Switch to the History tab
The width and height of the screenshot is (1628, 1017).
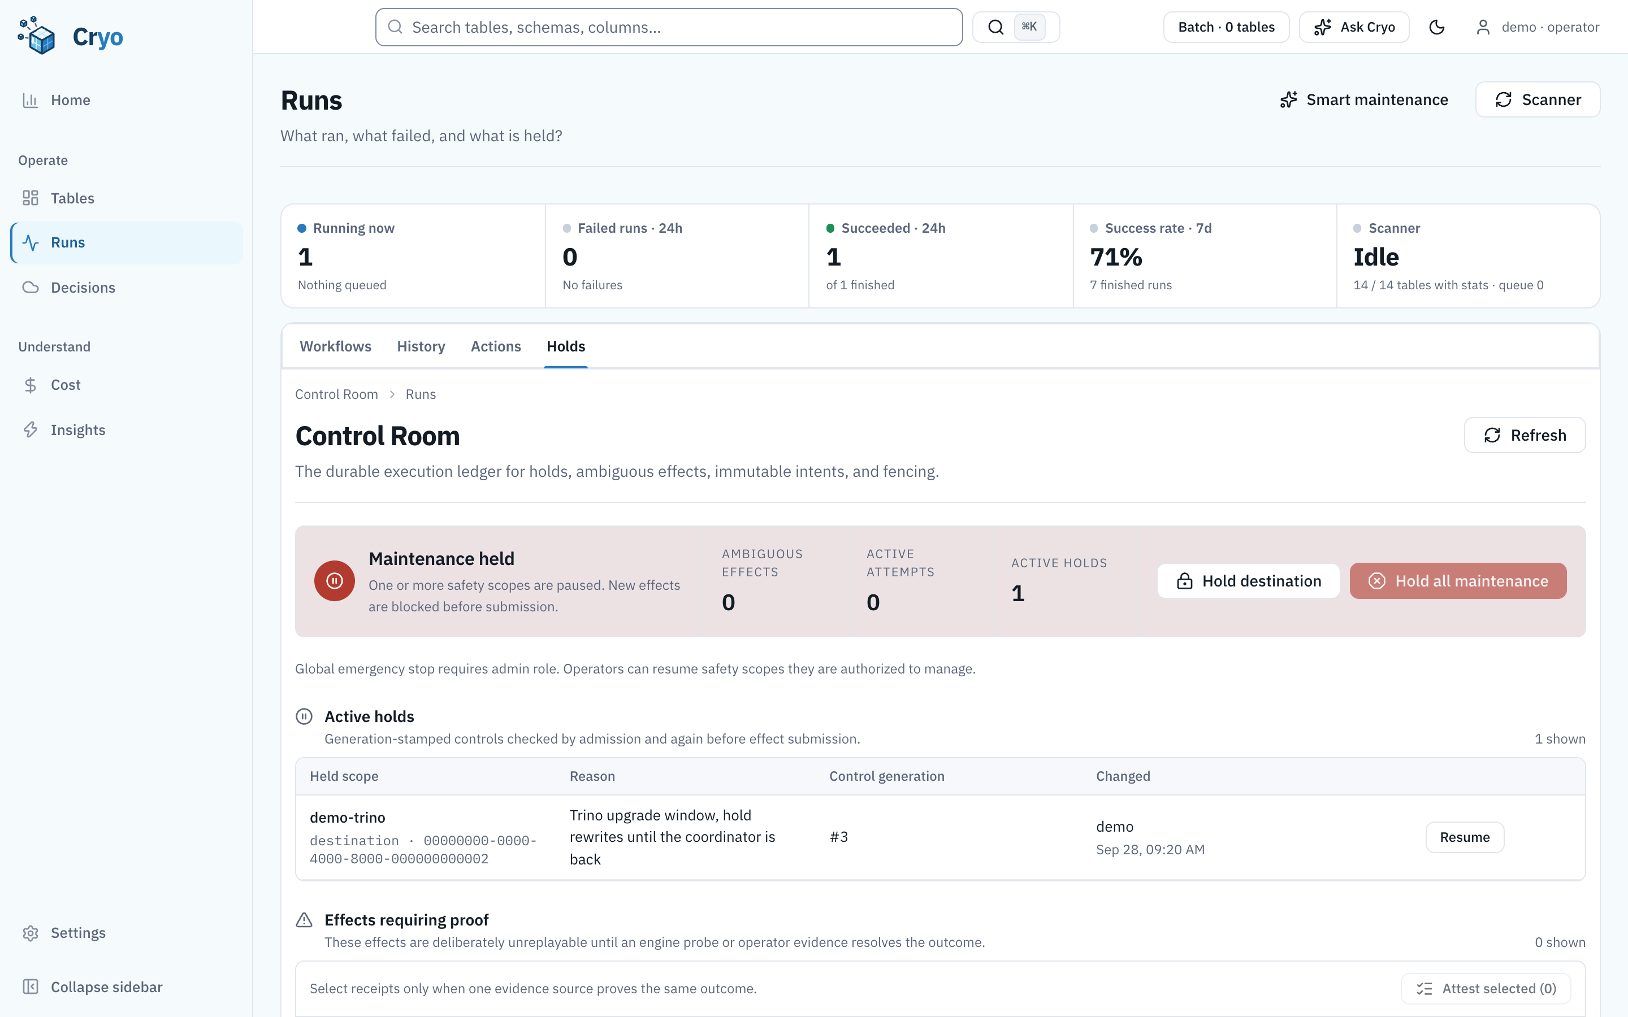[421, 346]
